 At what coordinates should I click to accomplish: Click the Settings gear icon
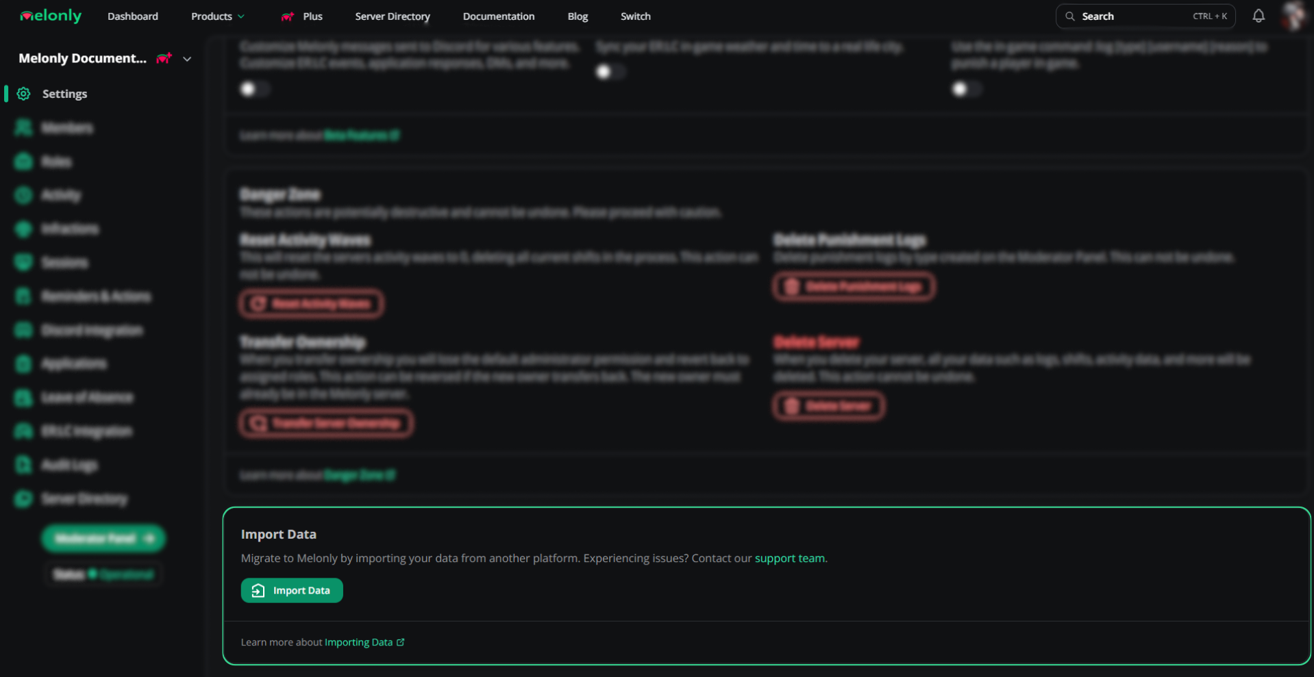(x=23, y=94)
